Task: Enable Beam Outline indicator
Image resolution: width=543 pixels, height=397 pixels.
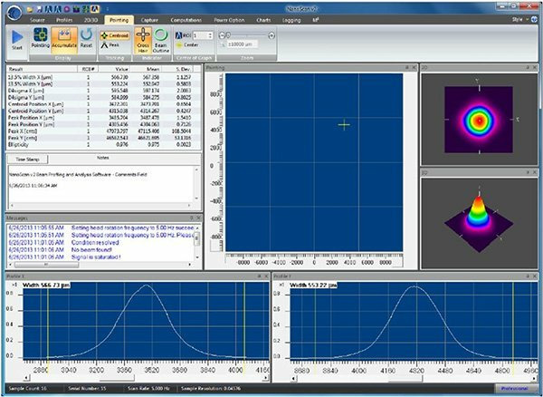Action: [159, 38]
